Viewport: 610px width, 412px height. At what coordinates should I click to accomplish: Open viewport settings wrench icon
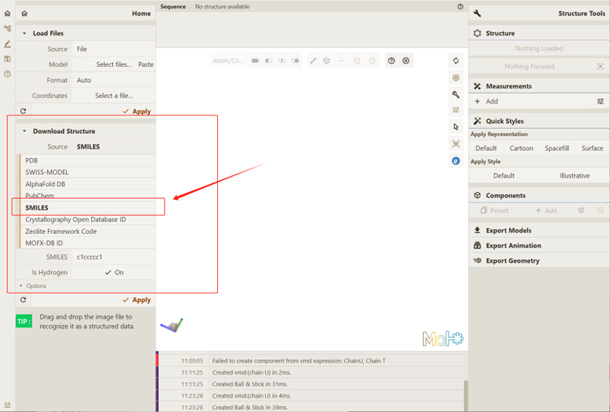pos(456,94)
